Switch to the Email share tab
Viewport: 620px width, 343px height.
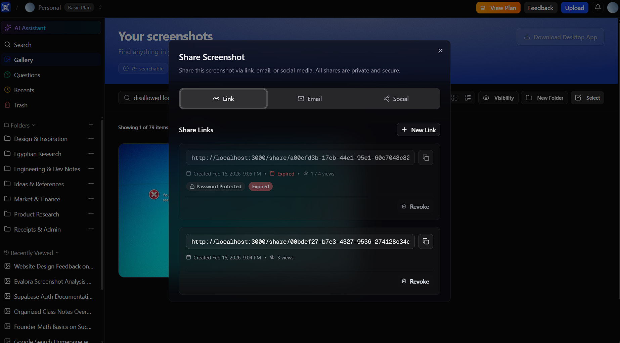(309, 98)
